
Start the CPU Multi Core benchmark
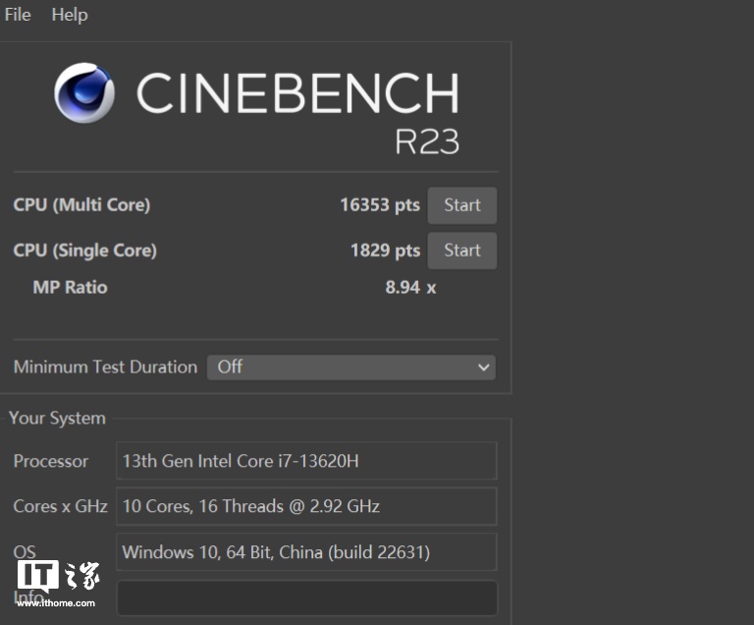[x=461, y=205]
